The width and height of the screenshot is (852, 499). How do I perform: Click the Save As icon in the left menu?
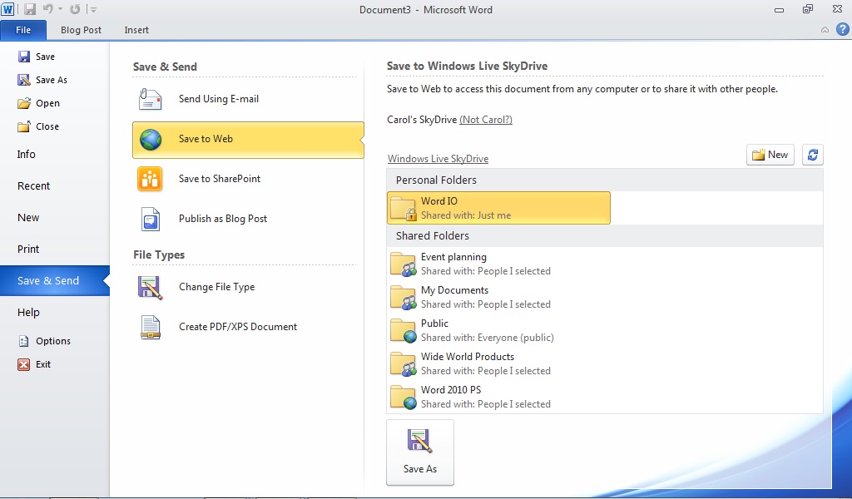pos(24,80)
